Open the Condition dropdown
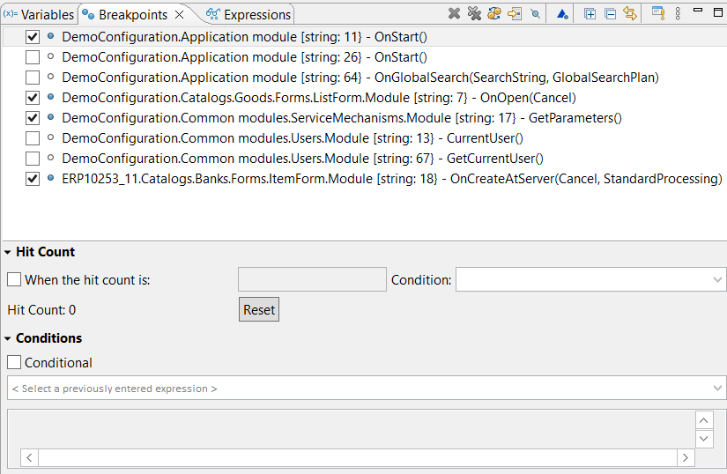727x474 pixels. [x=716, y=280]
